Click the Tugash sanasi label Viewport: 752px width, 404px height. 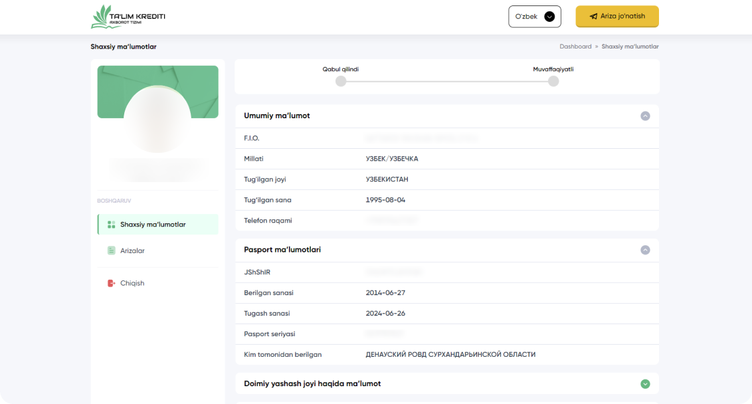(x=267, y=314)
